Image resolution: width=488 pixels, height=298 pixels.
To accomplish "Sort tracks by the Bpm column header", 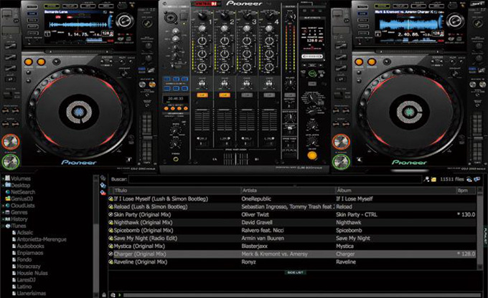I will tap(466, 191).
